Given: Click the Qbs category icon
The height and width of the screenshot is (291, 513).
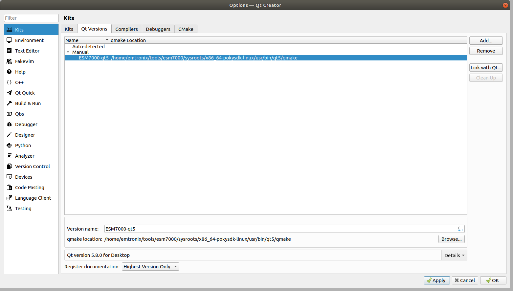Looking at the screenshot, I should coord(9,114).
